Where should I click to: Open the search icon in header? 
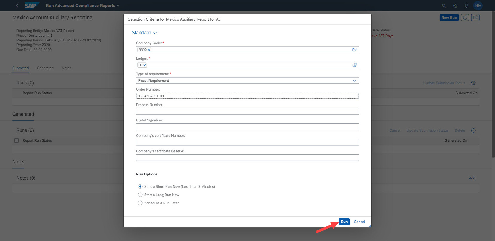[444, 6]
